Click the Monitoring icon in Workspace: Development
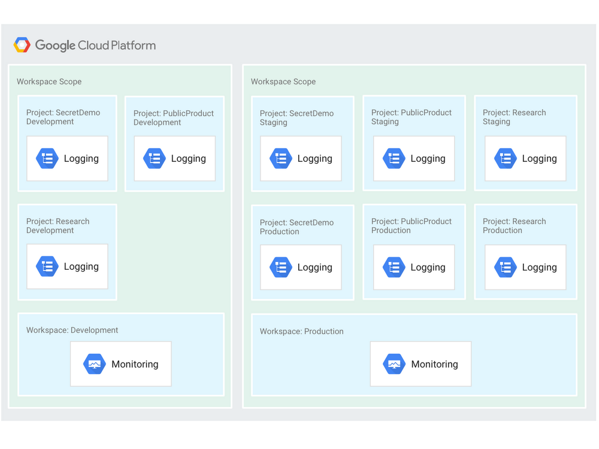The image size is (599, 449). (95, 364)
